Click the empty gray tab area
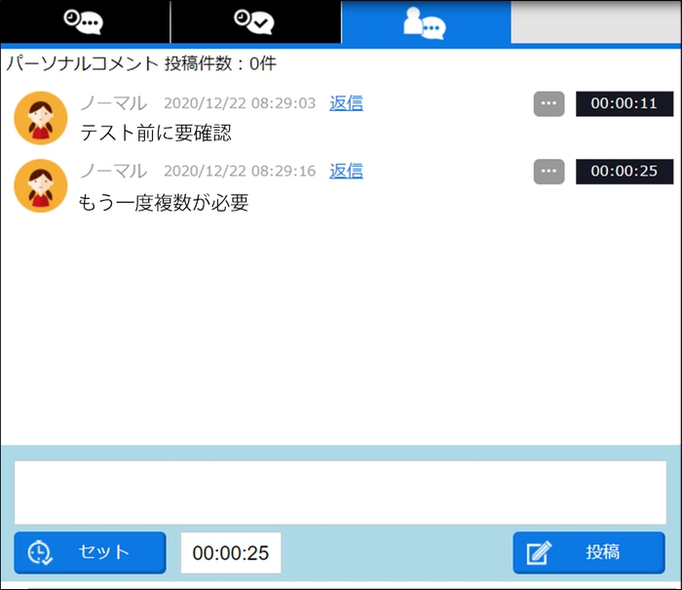 [x=596, y=21]
